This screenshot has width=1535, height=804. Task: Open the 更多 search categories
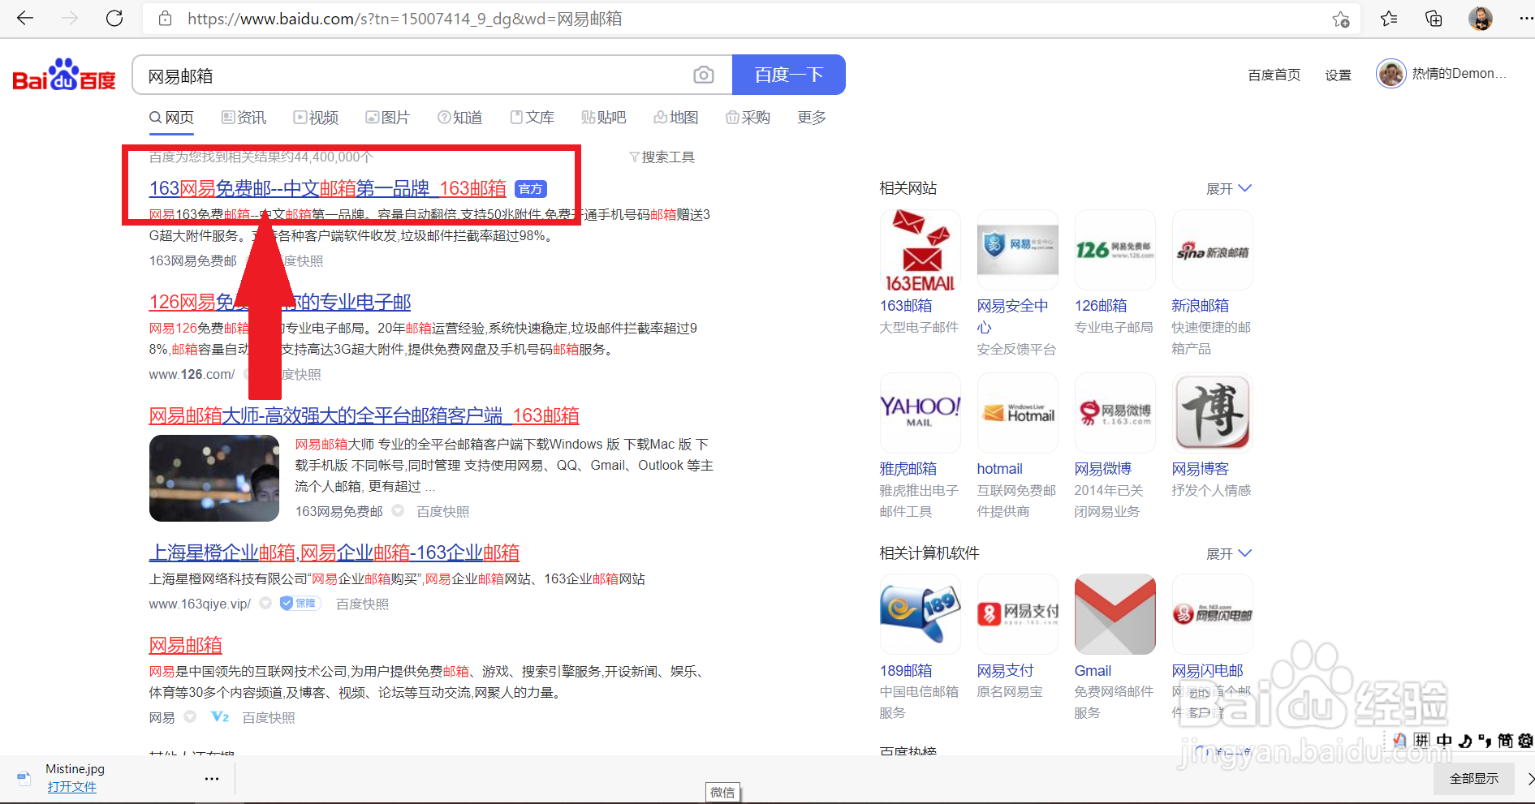[x=812, y=118]
